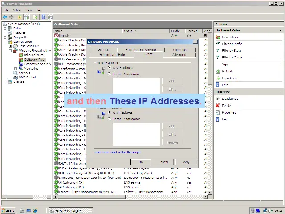Expand the Storage tree node
This screenshot has height=214, width=285.
click(x=5, y=82)
